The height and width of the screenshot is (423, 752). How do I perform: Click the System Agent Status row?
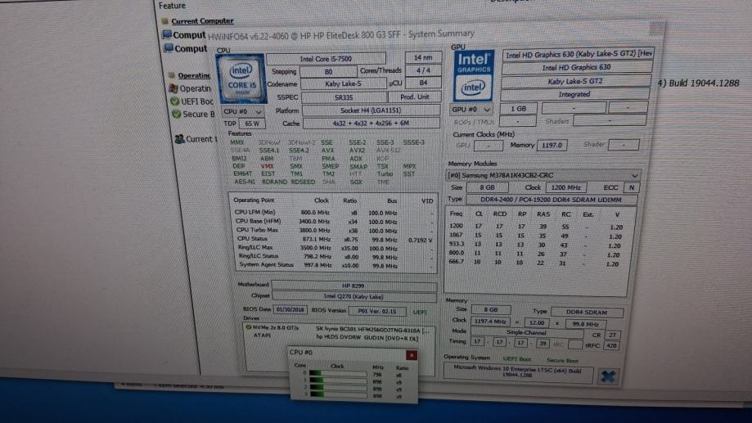click(335, 265)
